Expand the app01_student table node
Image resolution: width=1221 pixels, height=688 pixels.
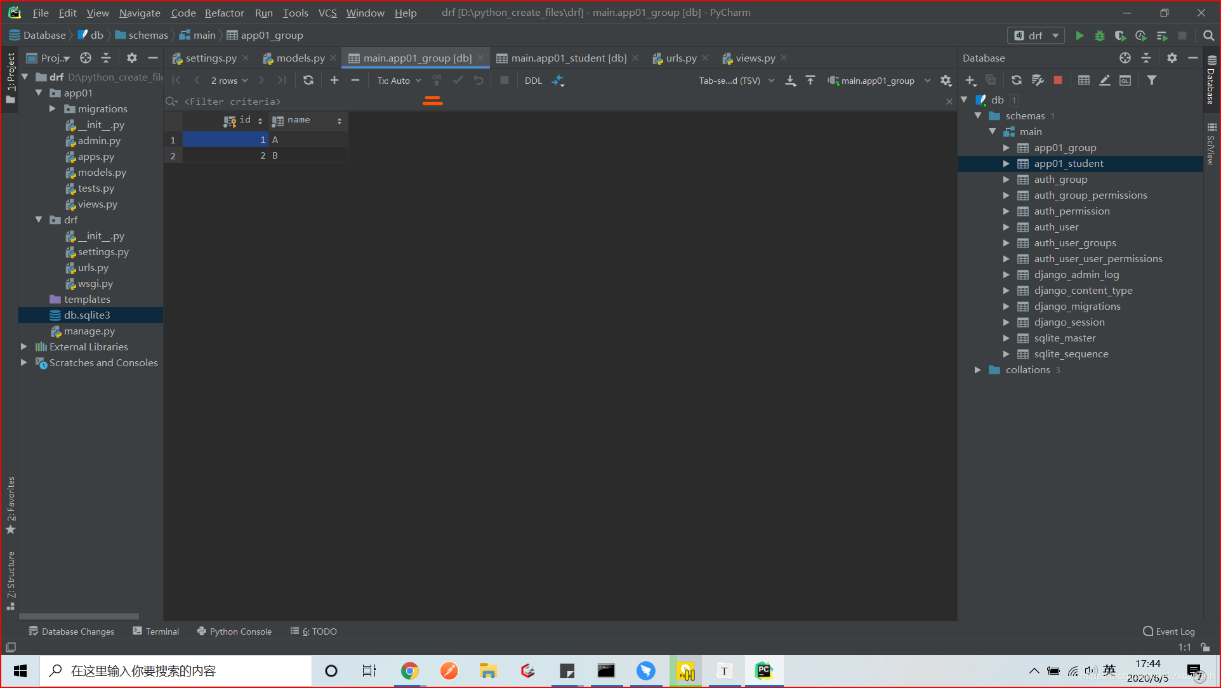[1006, 164]
